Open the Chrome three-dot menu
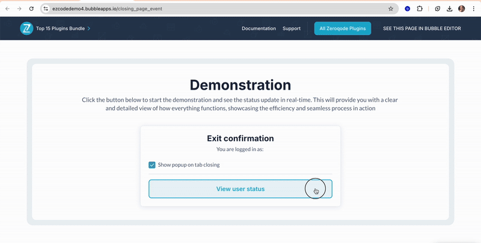Screen dimensions: 481x243 (x=474, y=9)
